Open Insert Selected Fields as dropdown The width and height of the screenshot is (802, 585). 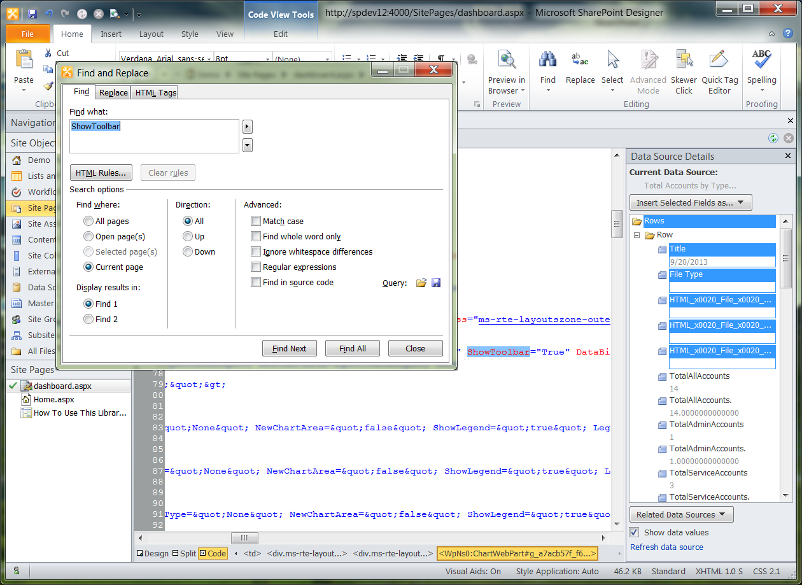[x=691, y=202]
